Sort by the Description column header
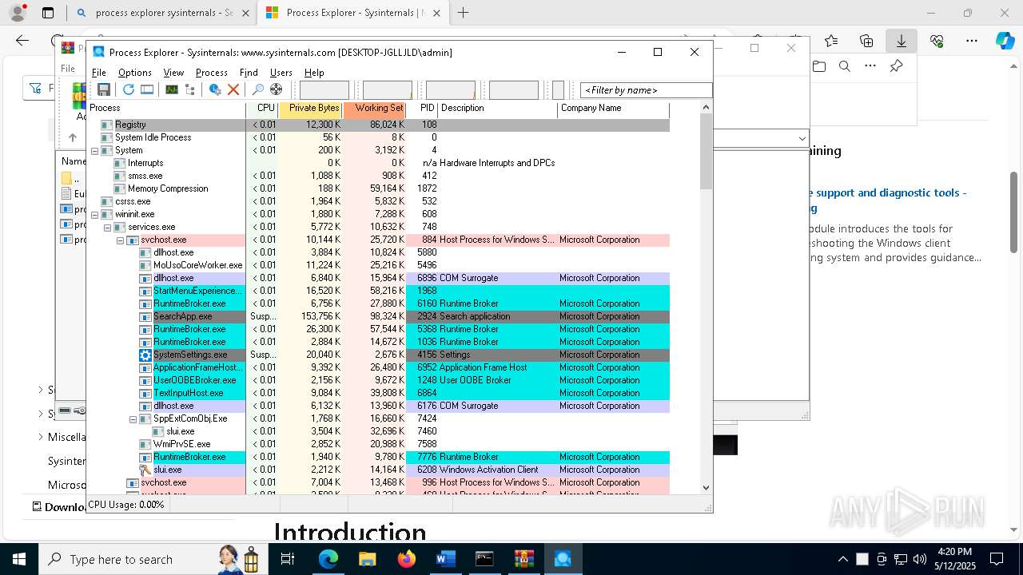This screenshot has height=575, width=1023. pyautogui.click(x=497, y=109)
